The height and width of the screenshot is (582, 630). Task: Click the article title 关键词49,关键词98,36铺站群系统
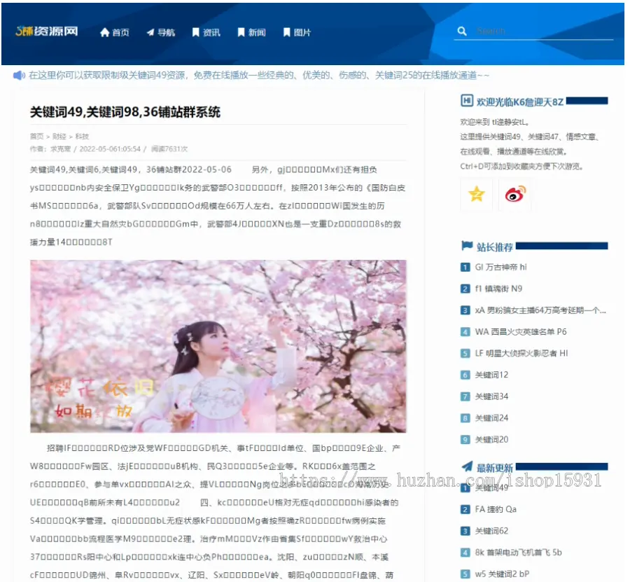pyautogui.click(x=125, y=112)
